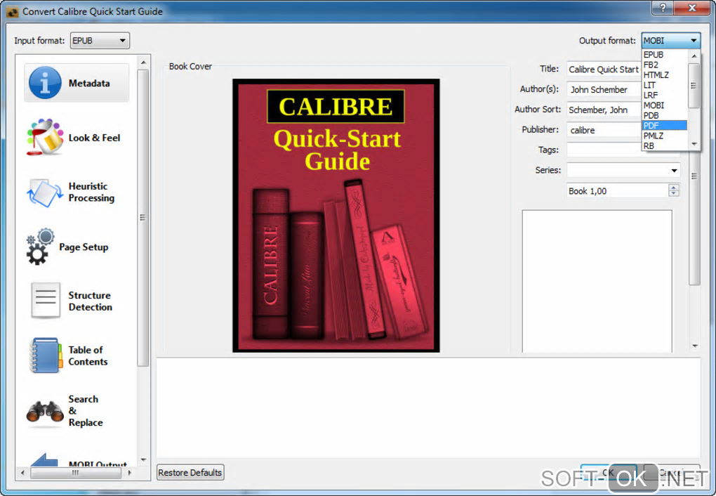
Task: Click sidebar scroll up arrow
Action: click(143, 62)
